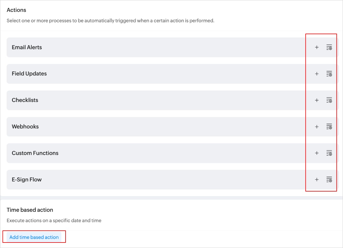Click the Webhooks row label

pyautogui.click(x=25, y=127)
